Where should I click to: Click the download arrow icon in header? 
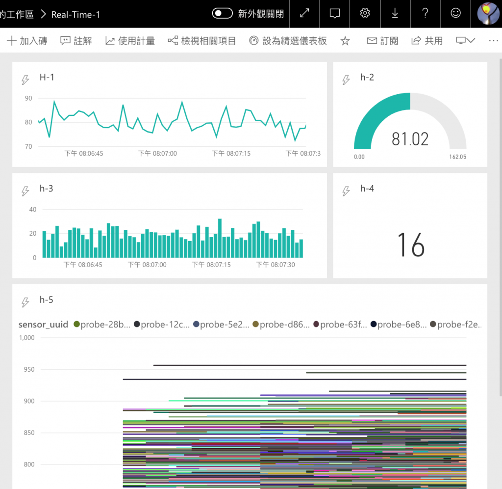[395, 13]
